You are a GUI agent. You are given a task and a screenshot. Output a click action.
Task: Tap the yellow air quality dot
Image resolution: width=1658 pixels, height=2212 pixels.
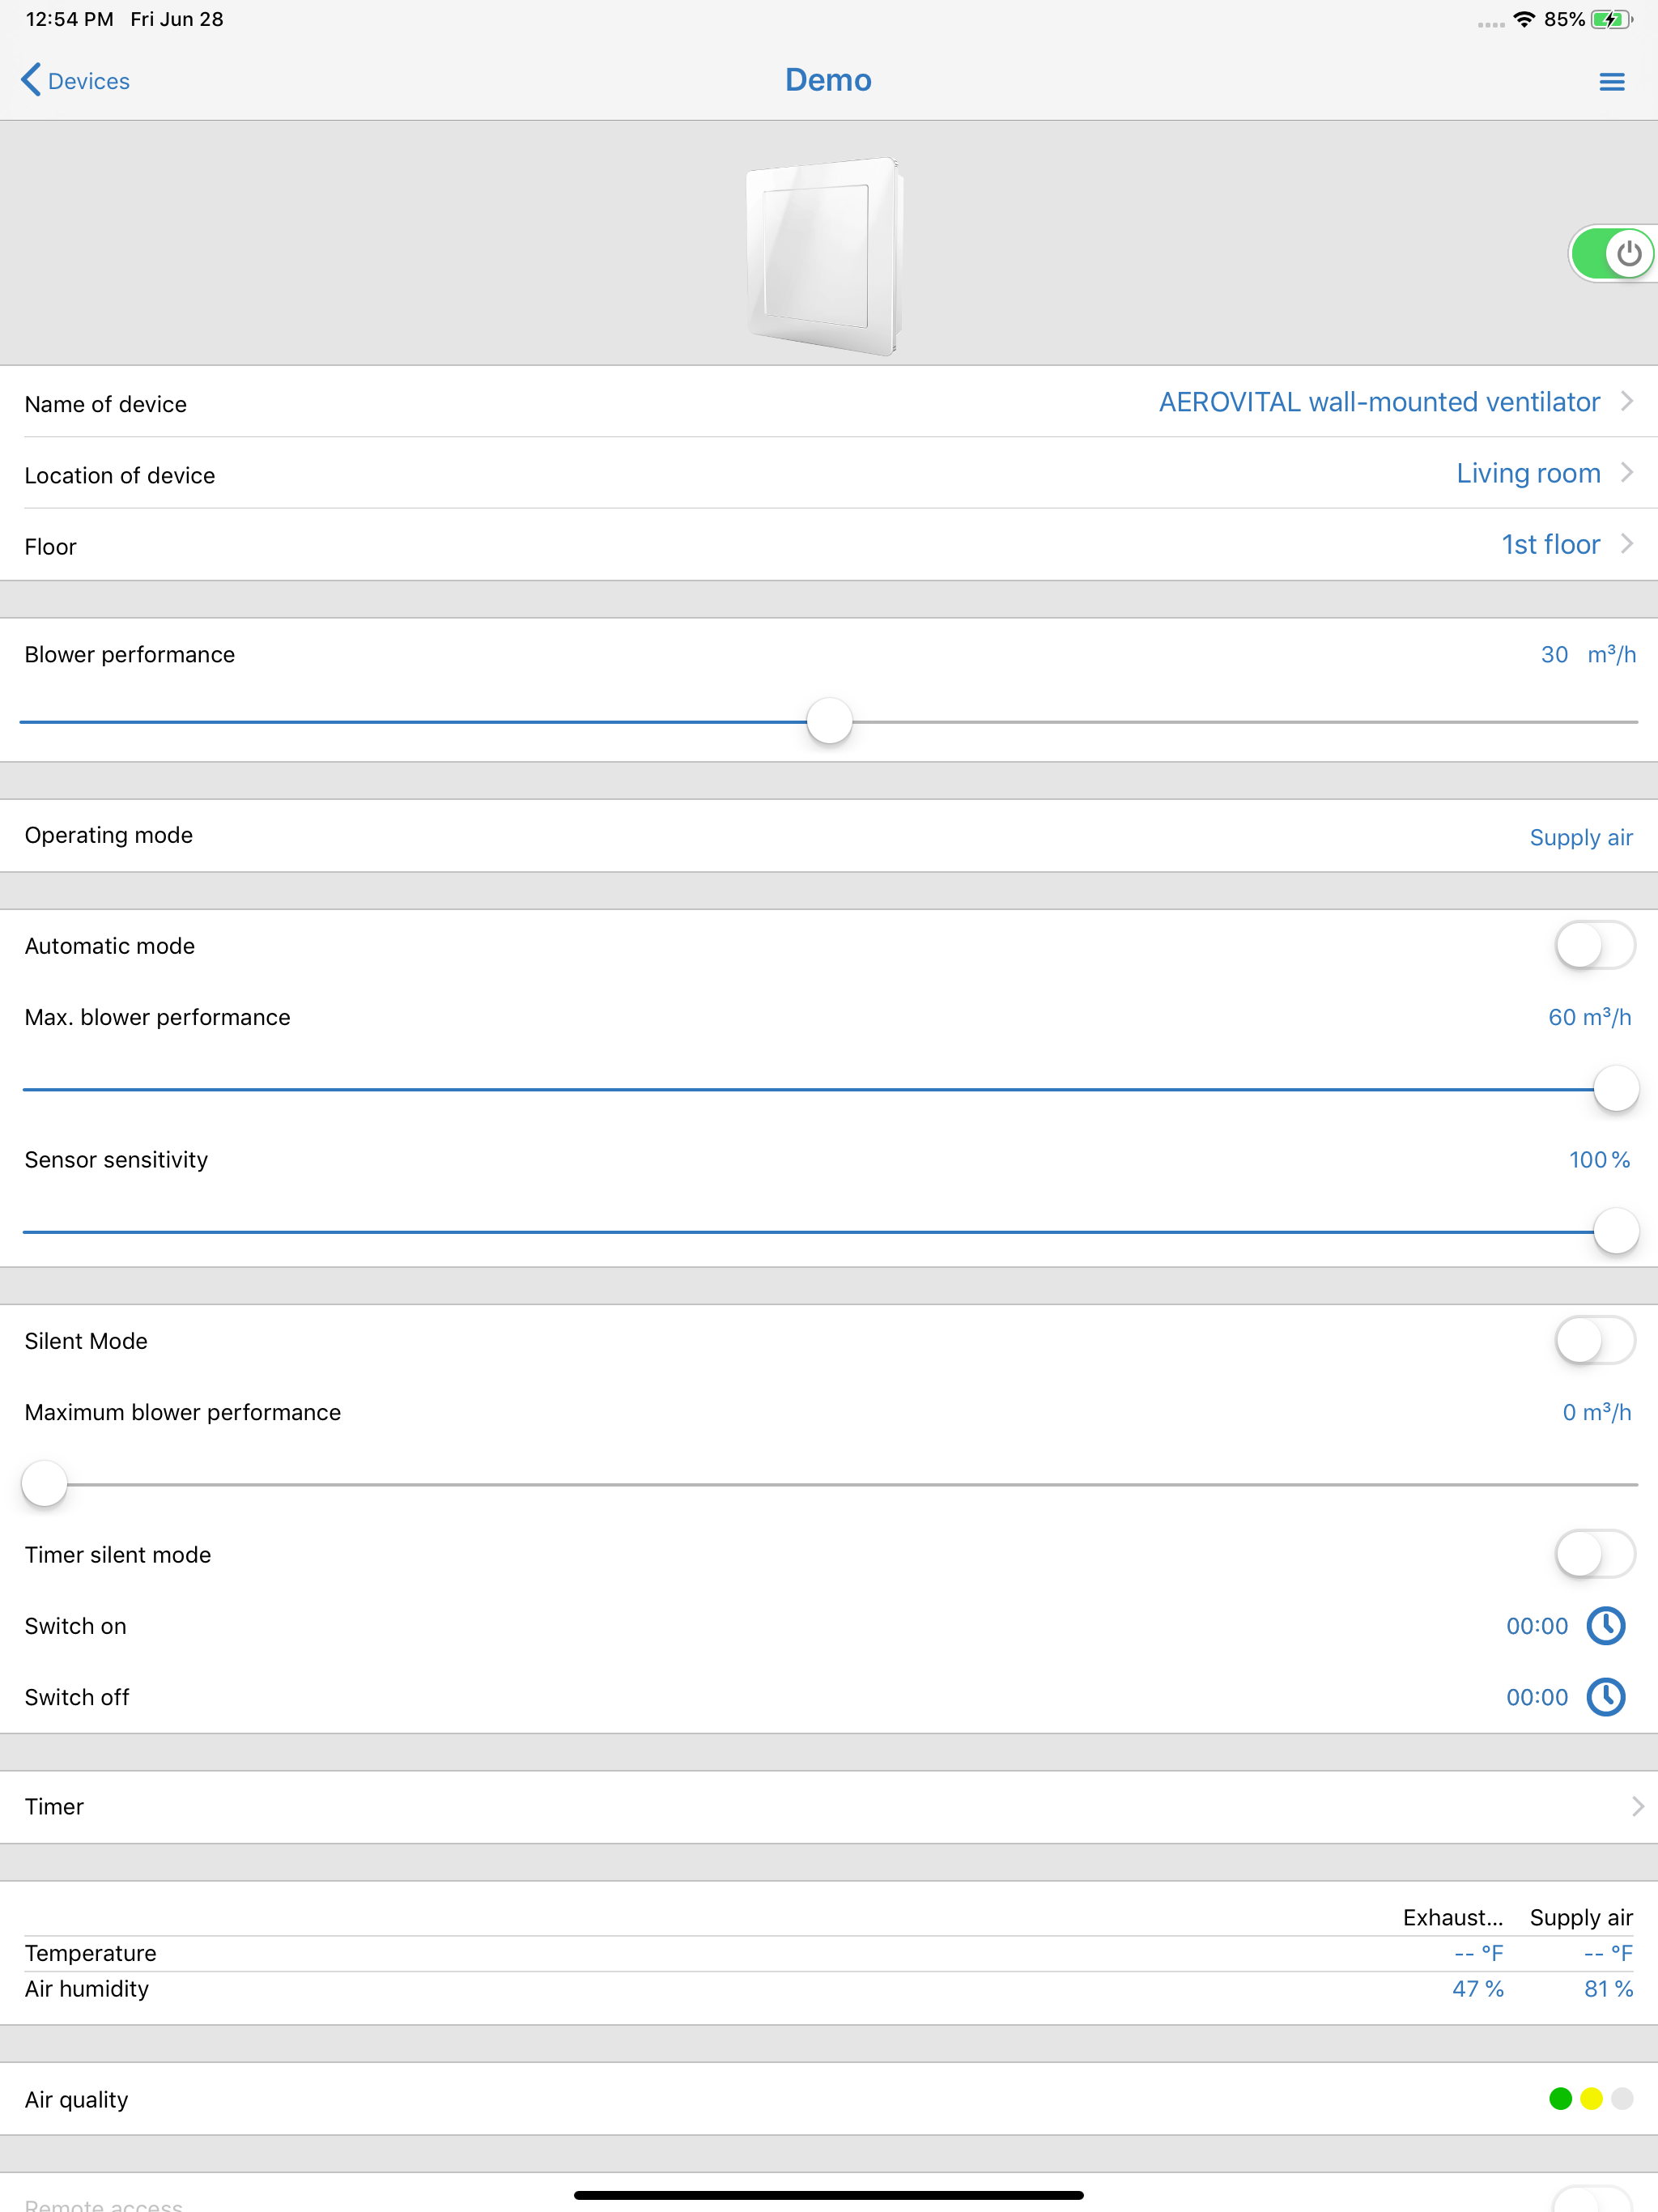pos(1591,2098)
